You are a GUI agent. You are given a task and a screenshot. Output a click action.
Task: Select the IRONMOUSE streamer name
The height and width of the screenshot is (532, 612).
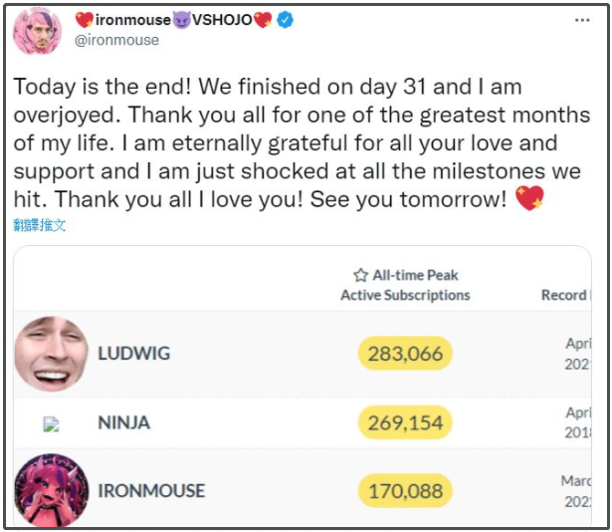point(151,490)
